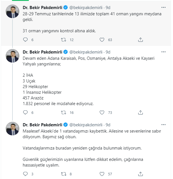Share the tweet about 31 orman yangınını
Image resolution: width=173 pixels, height=179 pixels.
pos(140,40)
